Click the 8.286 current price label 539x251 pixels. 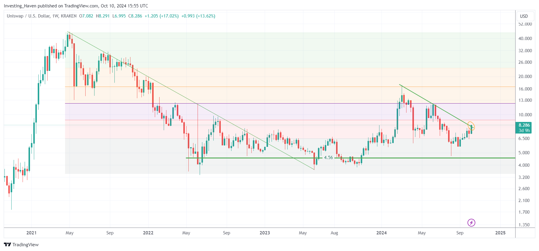(524, 125)
